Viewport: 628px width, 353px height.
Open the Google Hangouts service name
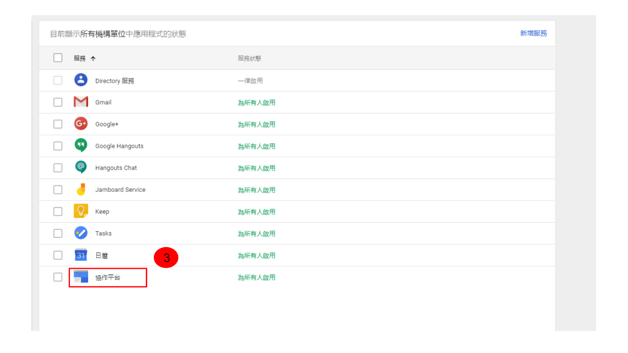pyautogui.click(x=119, y=146)
